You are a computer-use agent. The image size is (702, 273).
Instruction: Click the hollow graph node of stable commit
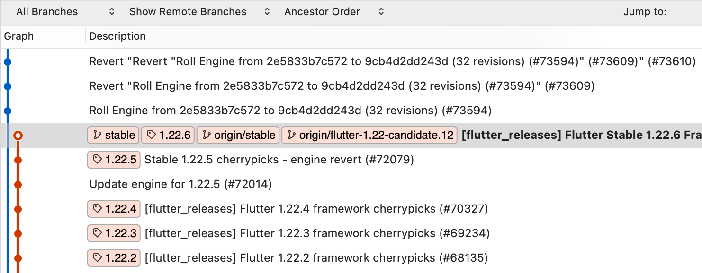[18, 136]
